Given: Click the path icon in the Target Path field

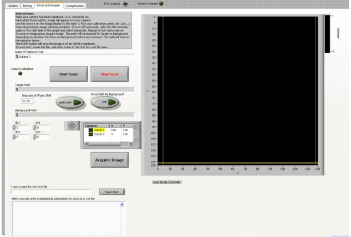Looking at the screenshot, I should [x=17, y=89].
